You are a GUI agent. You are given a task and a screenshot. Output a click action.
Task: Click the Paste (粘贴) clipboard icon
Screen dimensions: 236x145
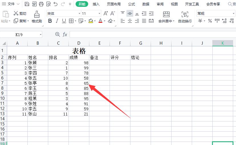coord(6,14)
